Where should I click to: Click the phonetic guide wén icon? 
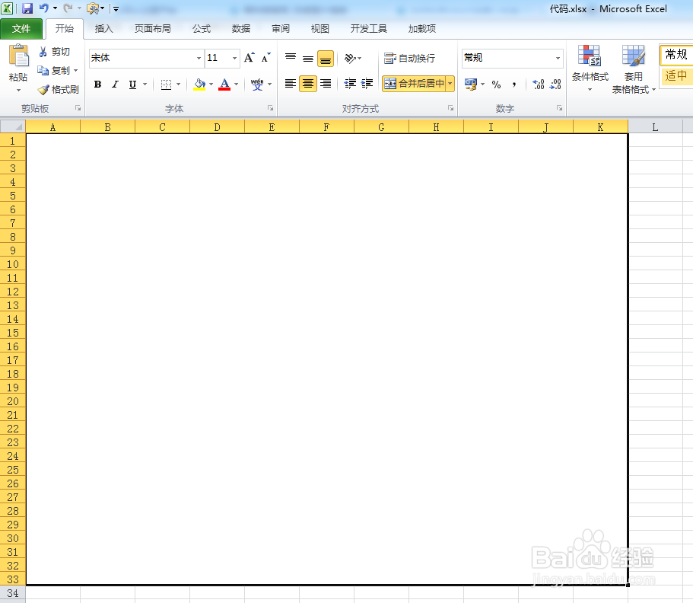[x=257, y=84]
